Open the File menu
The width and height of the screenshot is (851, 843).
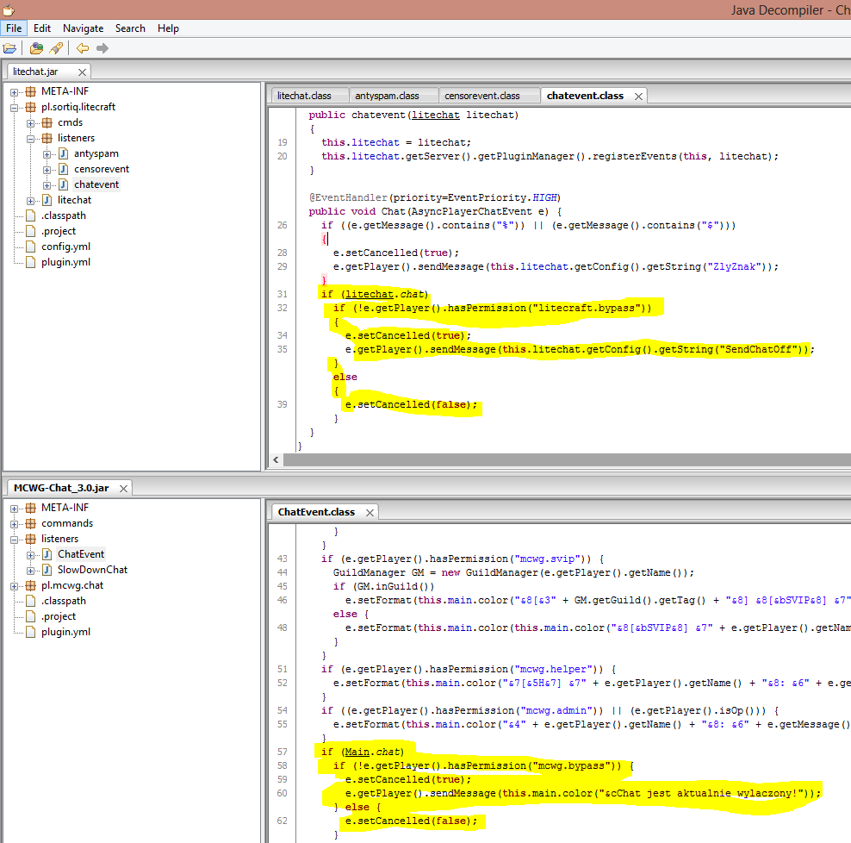tap(14, 28)
